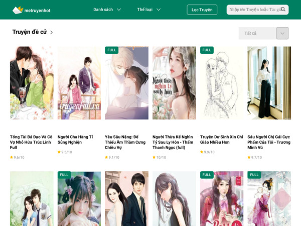
Task: Click the metruyenhot logo icon
Action: tap(18, 10)
